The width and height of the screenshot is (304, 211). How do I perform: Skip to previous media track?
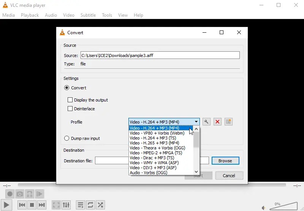22,205
